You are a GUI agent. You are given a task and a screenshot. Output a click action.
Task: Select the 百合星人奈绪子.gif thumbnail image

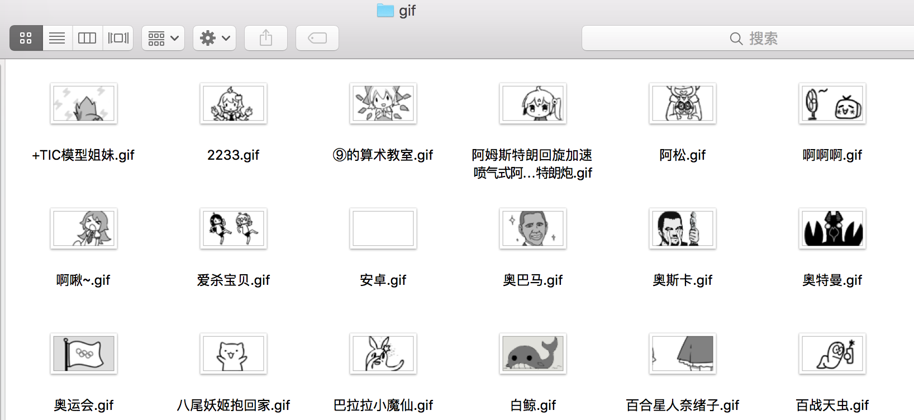pos(683,354)
